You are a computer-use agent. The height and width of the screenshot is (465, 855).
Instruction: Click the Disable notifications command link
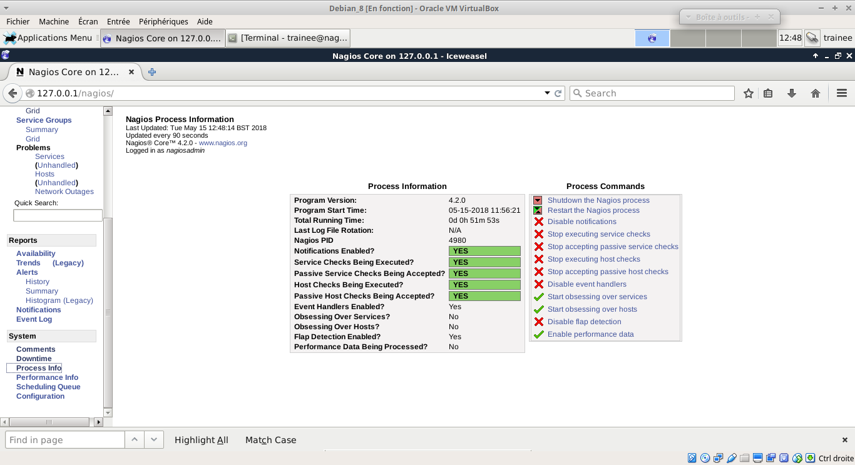582,222
